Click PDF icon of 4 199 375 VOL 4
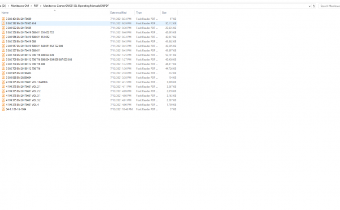Viewport: 340px width, 210px height. tap(3, 105)
